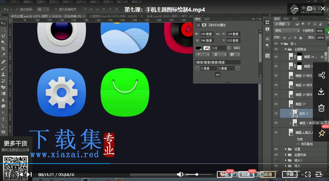Screen dimensions: 329x181
Task: Open the Paragraph panel icon
Action: [x=267, y=45]
